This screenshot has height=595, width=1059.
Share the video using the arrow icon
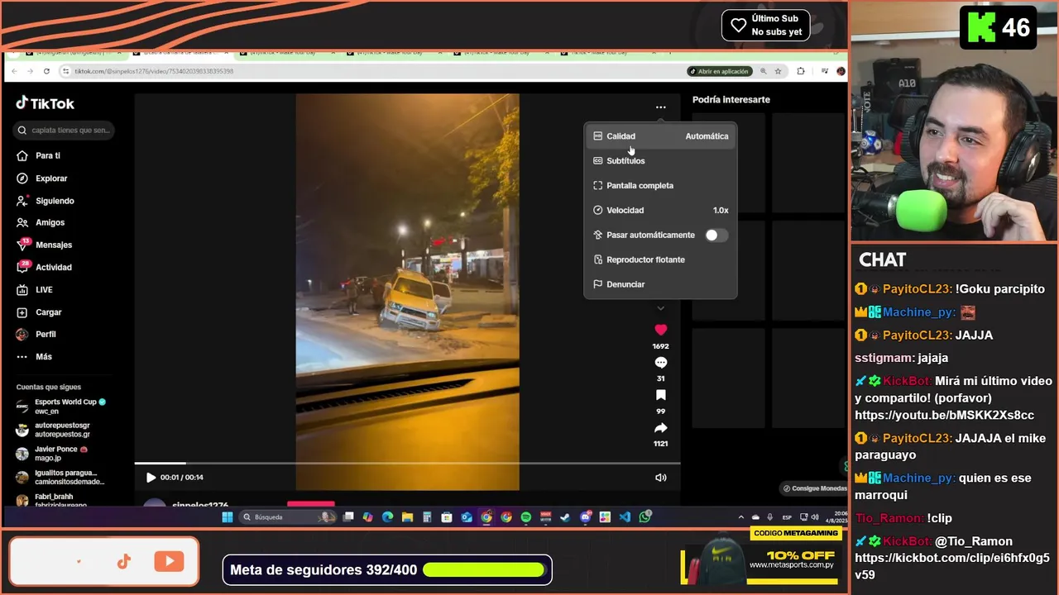pyautogui.click(x=660, y=428)
